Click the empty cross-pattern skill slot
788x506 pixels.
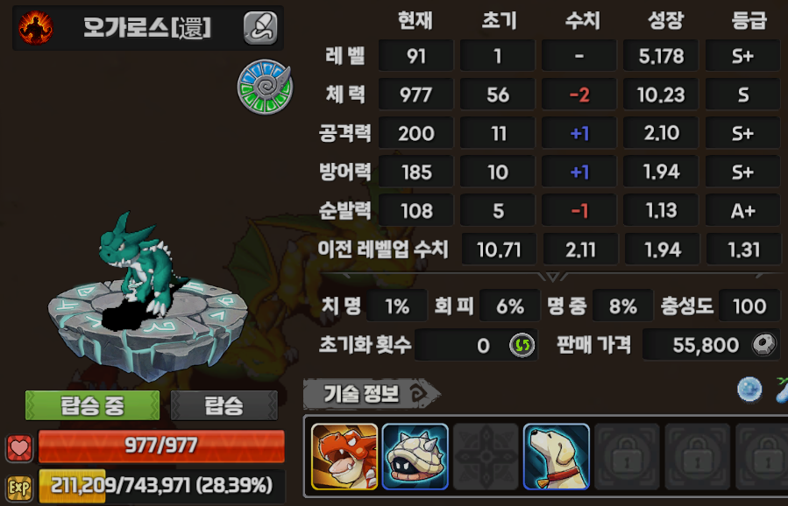[x=486, y=456]
